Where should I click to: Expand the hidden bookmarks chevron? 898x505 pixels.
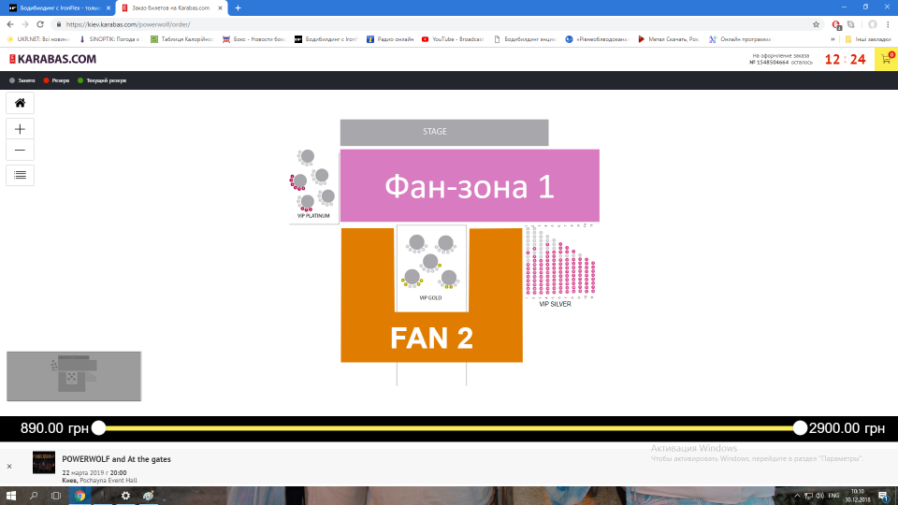pyautogui.click(x=833, y=39)
